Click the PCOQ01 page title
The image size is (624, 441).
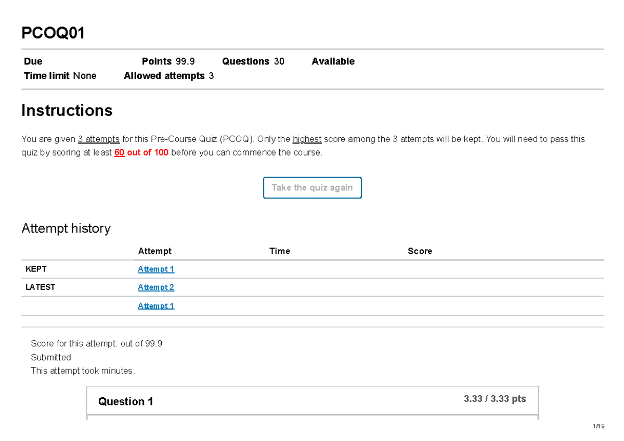pos(53,34)
